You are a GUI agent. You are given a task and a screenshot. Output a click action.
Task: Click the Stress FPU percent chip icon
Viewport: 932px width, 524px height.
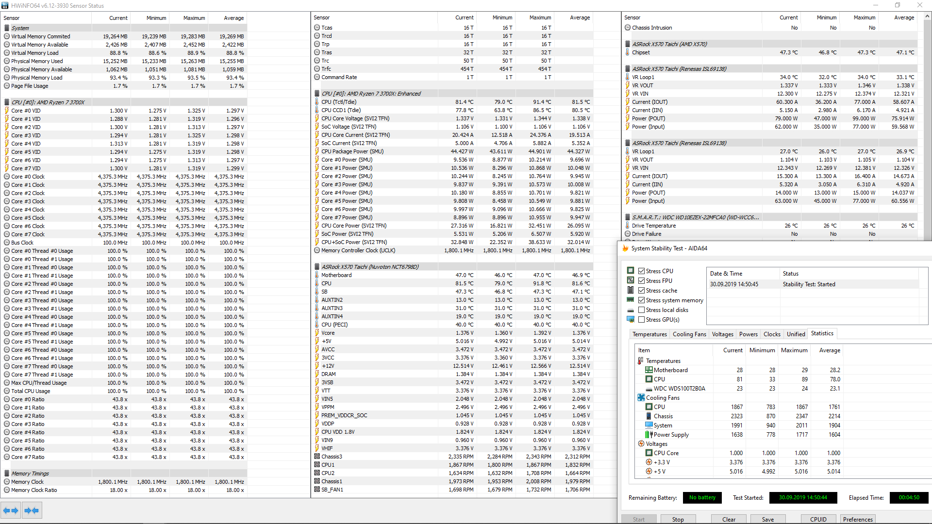631,280
